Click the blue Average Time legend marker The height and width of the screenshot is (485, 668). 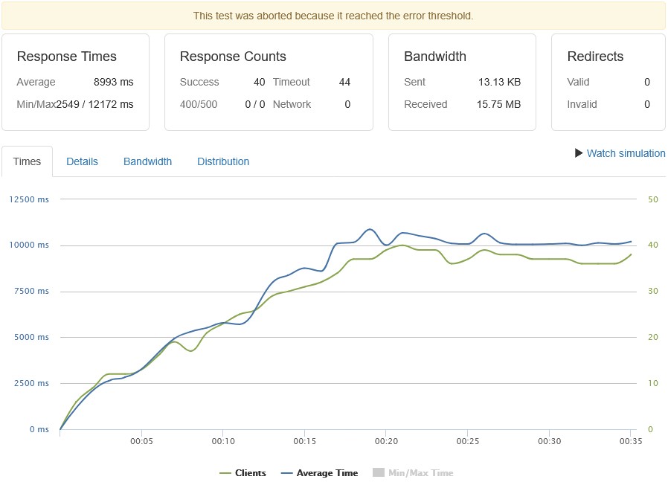click(286, 472)
